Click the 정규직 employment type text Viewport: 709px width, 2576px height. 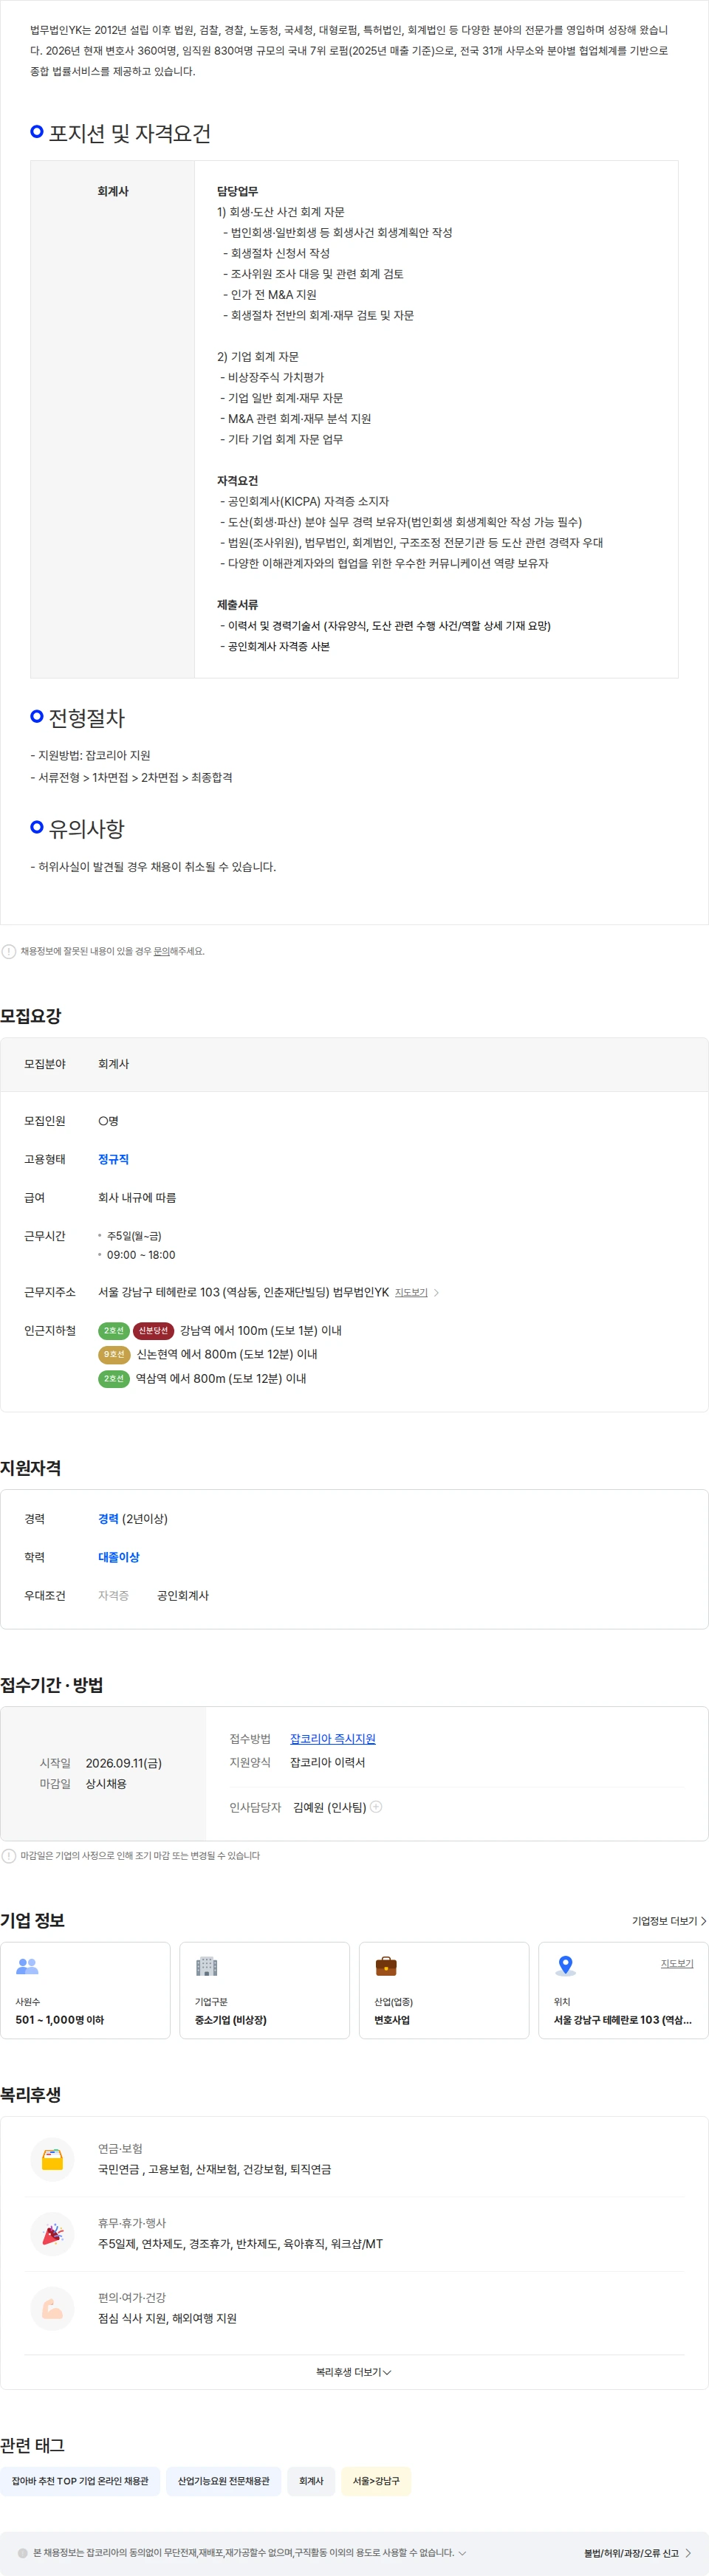pos(113,1159)
